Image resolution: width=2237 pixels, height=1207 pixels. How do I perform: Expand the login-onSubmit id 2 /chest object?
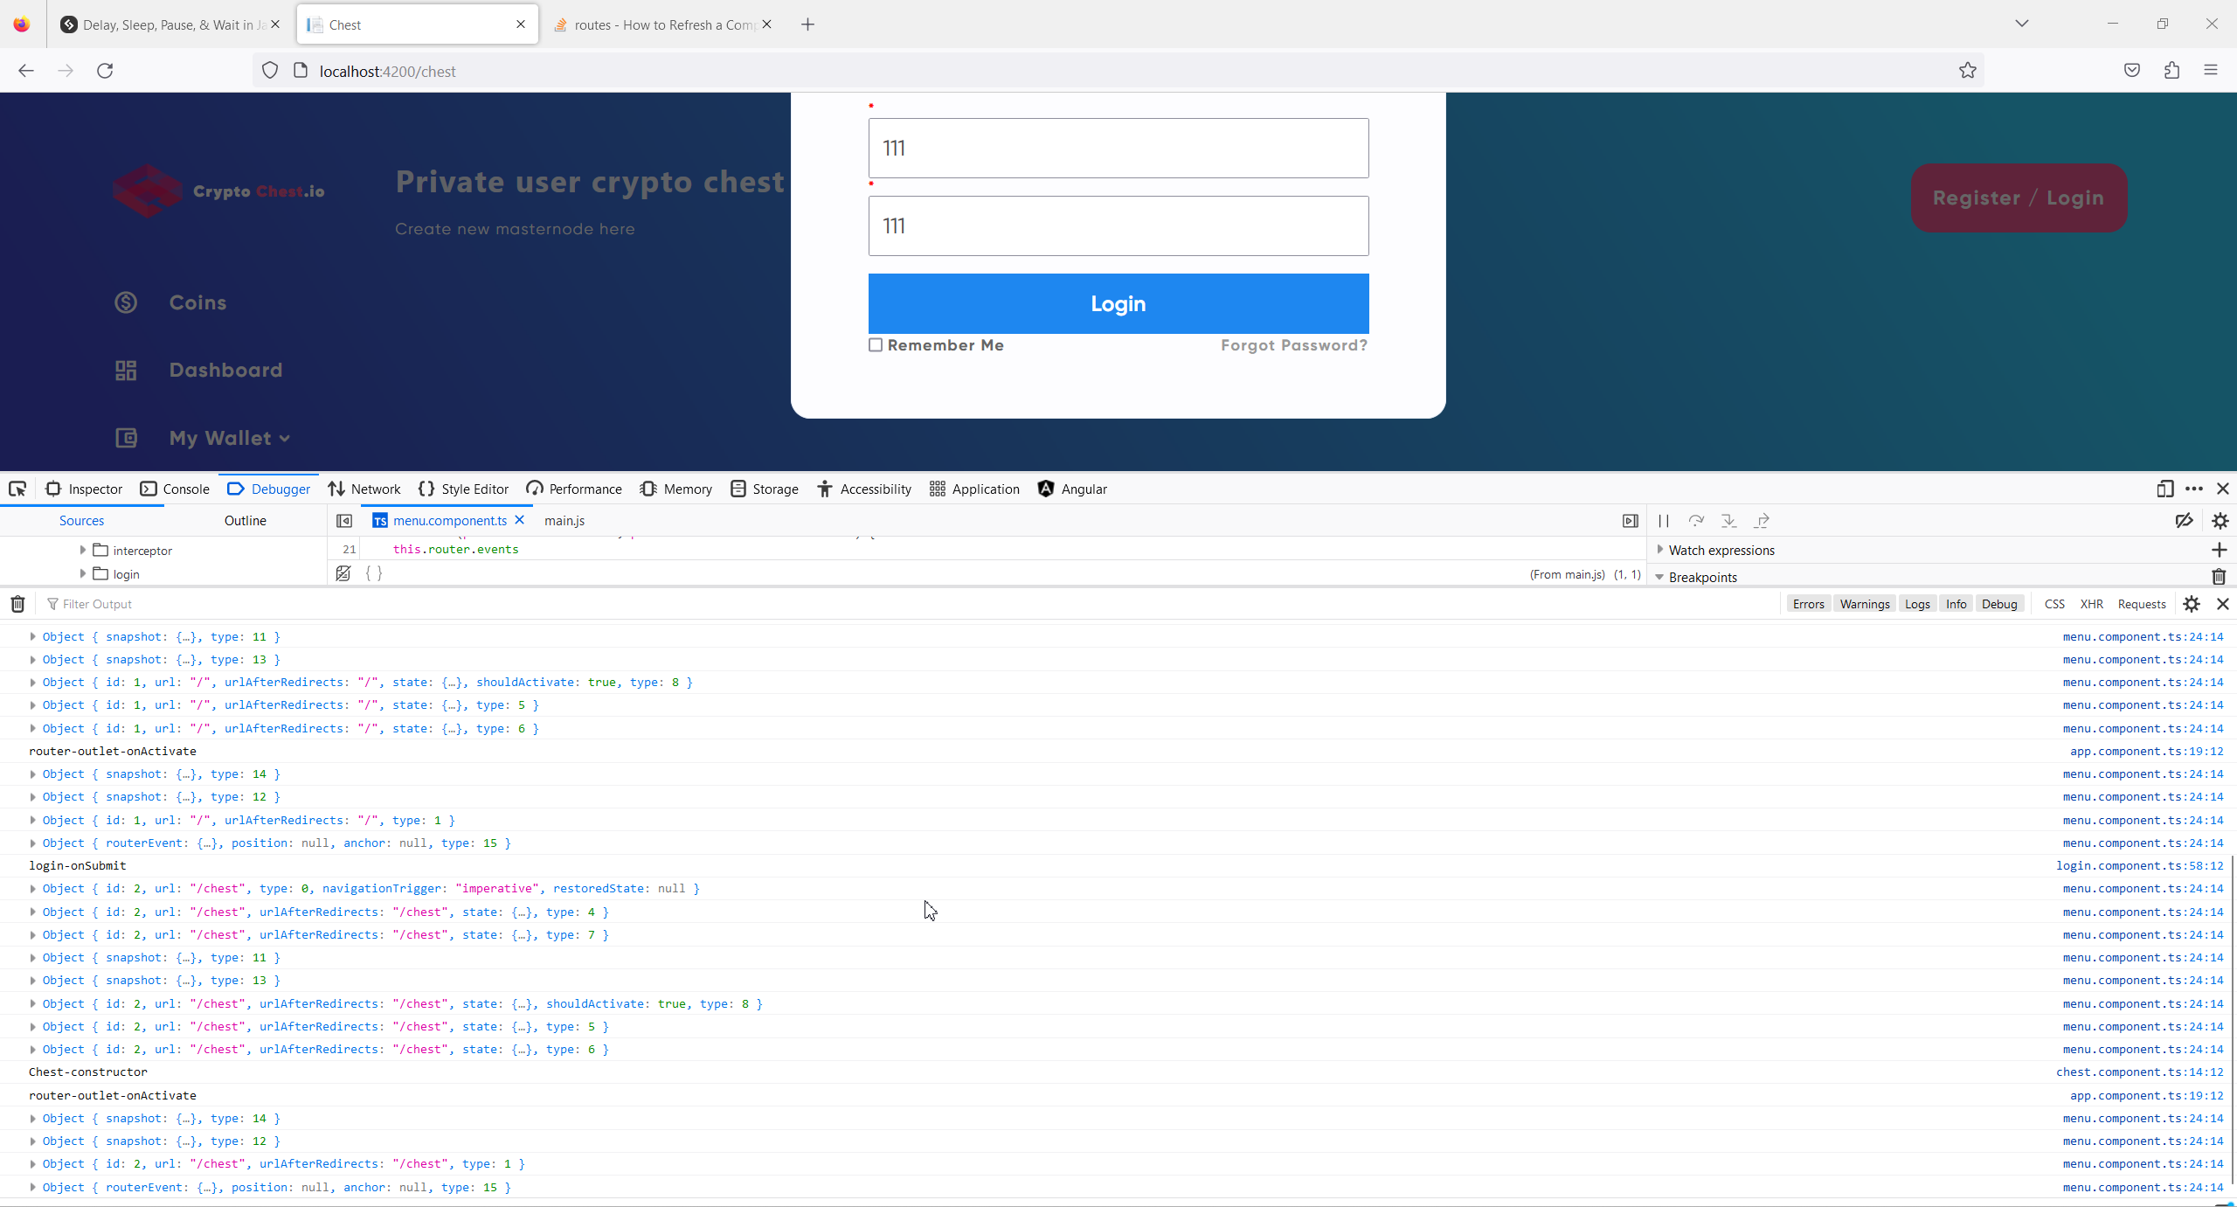(33, 889)
